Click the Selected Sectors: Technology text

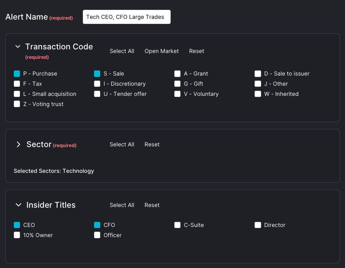tap(54, 171)
